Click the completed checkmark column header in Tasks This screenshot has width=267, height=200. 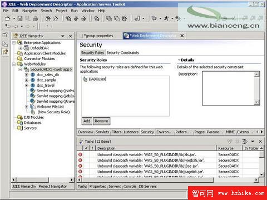click(86, 148)
